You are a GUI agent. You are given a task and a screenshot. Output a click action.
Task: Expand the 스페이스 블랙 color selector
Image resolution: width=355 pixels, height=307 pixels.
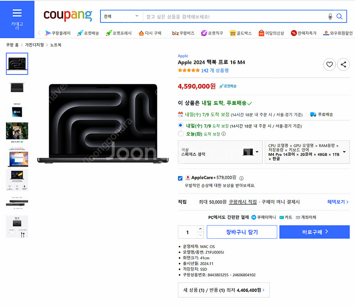[258, 152]
